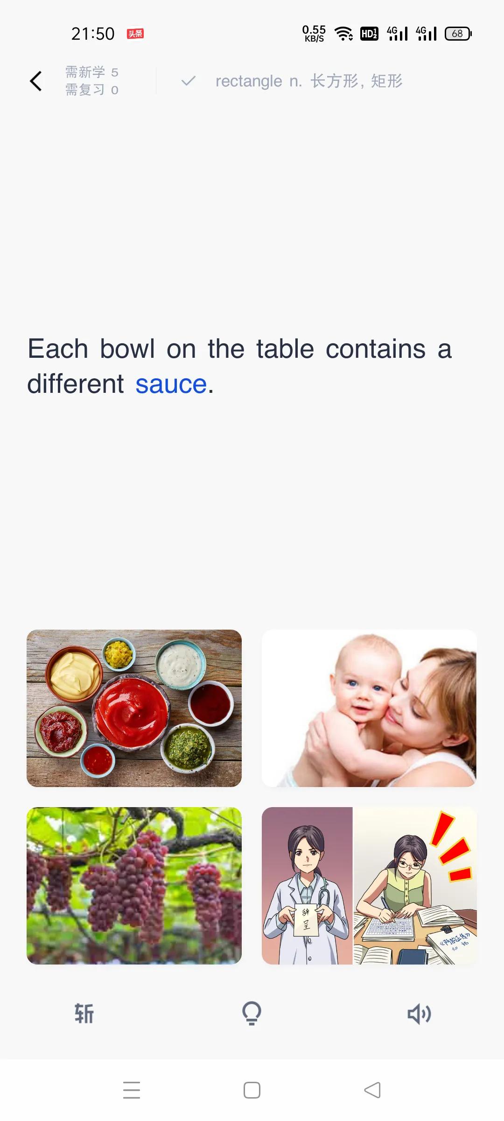Select the grapes on vine picture
Image resolution: width=504 pixels, height=1121 pixels.
tap(134, 886)
